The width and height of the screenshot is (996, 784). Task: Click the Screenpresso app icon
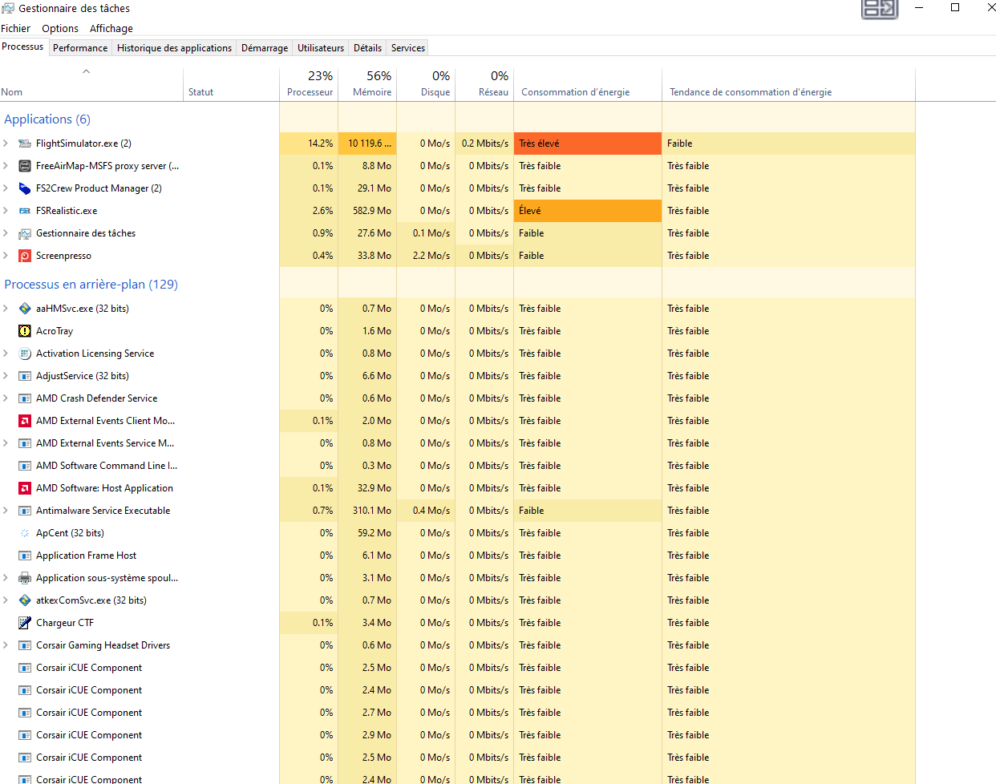(25, 256)
